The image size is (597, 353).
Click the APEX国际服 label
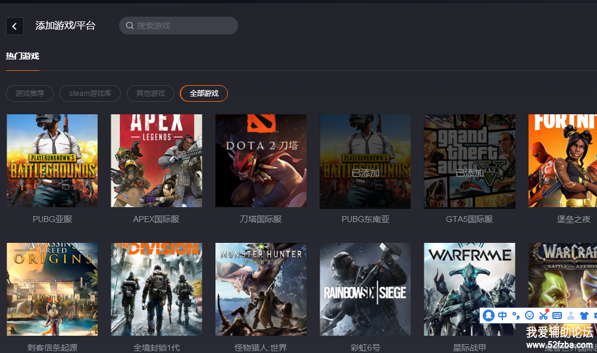click(156, 219)
